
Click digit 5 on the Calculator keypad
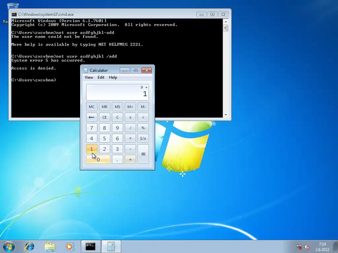tap(105, 138)
